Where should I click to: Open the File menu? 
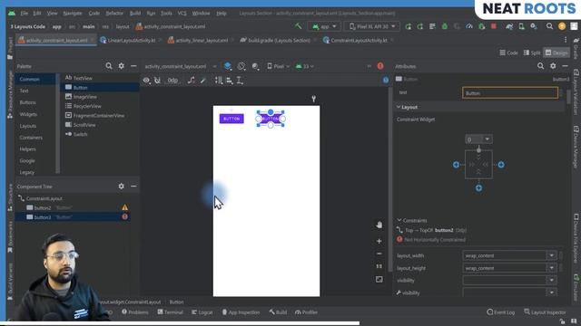click(x=25, y=13)
